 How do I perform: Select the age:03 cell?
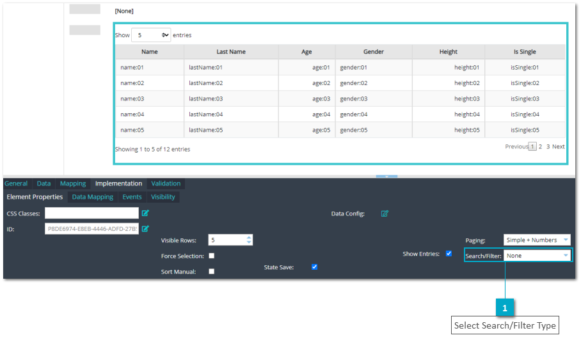pyautogui.click(x=306, y=99)
